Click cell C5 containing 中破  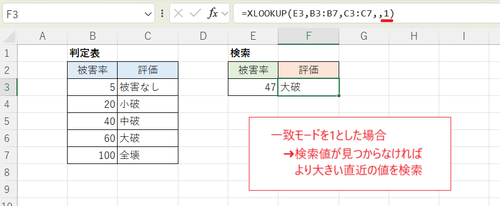pyautogui.click(x=148, y=121)
